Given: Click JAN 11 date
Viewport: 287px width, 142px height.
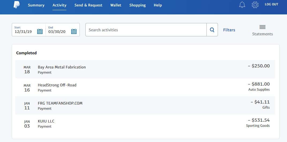Looking at the screenshot, I should click(x=27, y=106).
